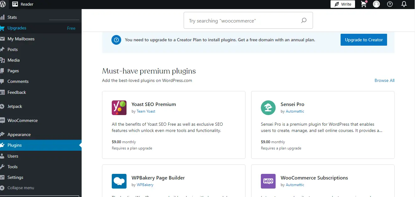The width and height of the screenshot is (415, 197).
Task: Open the WPBakery author link
Action: pyautogui.click(x=145, y=185)
